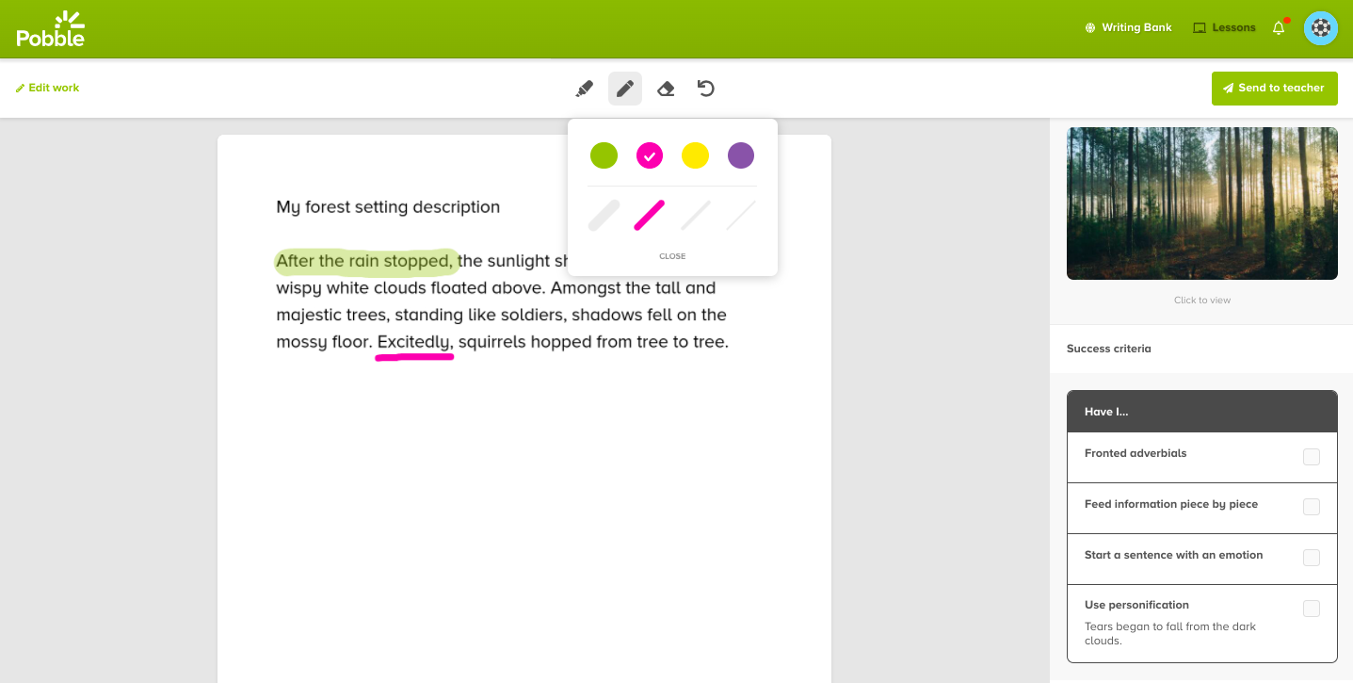Go to Lessons

[x=1233, y=27]
